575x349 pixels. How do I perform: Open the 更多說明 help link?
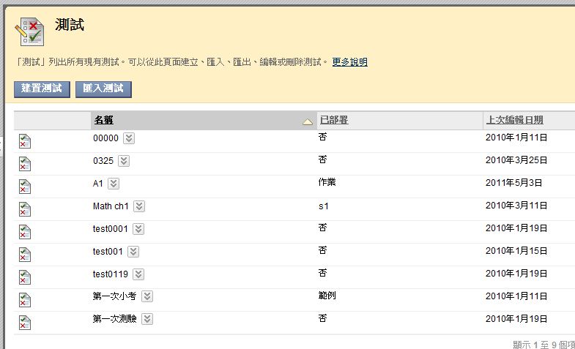(x=349, y=62)
